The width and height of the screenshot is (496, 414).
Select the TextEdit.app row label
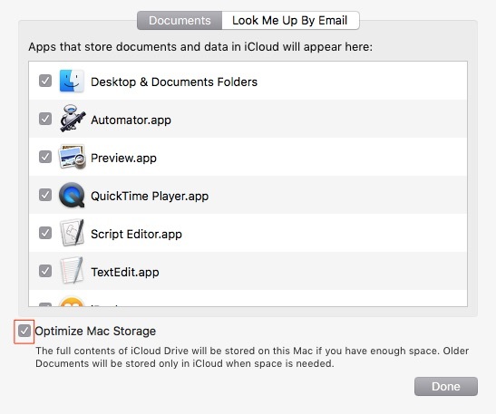point(125,272)
